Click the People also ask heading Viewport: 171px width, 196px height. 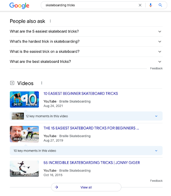click(x=27, y=21)
